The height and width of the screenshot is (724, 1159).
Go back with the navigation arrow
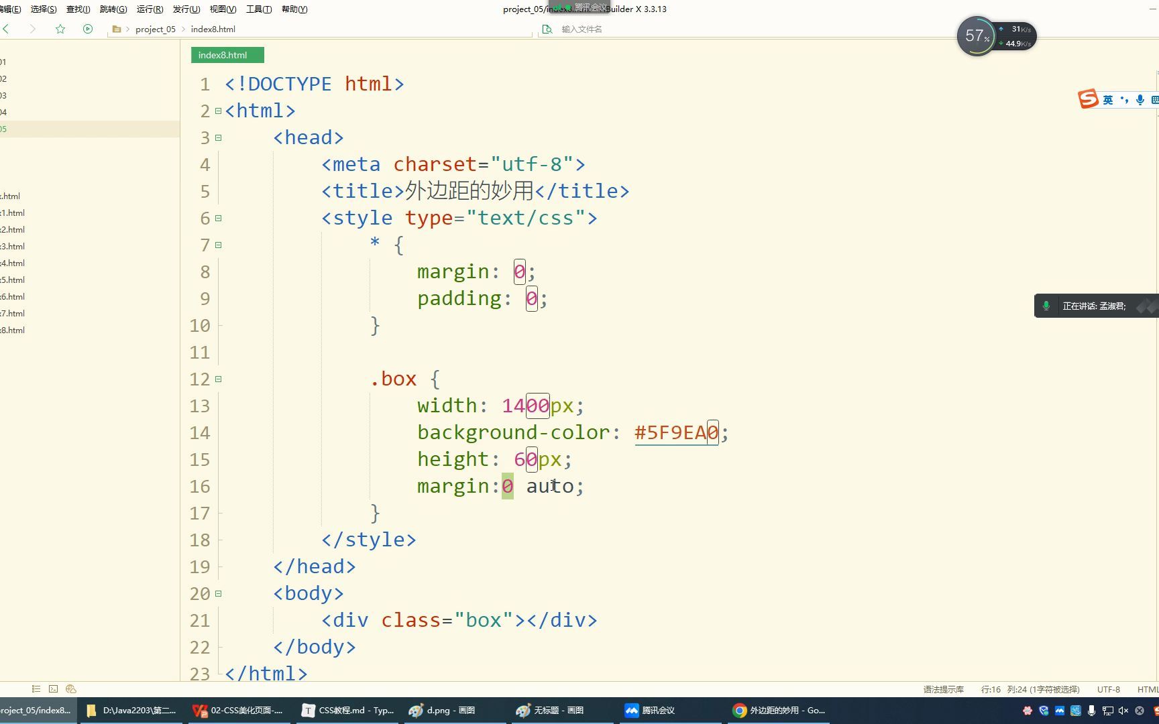6,29
